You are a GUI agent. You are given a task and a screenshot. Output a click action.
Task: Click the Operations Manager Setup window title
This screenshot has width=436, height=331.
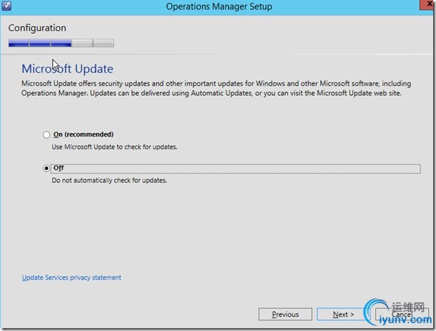(x=219, y=6)
